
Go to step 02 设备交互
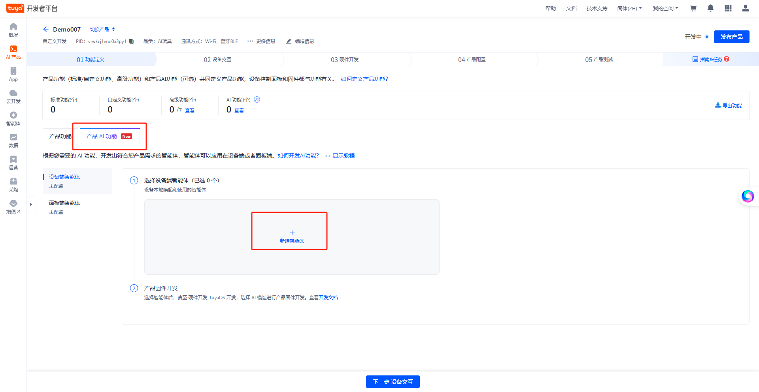(x=217, y=60)
